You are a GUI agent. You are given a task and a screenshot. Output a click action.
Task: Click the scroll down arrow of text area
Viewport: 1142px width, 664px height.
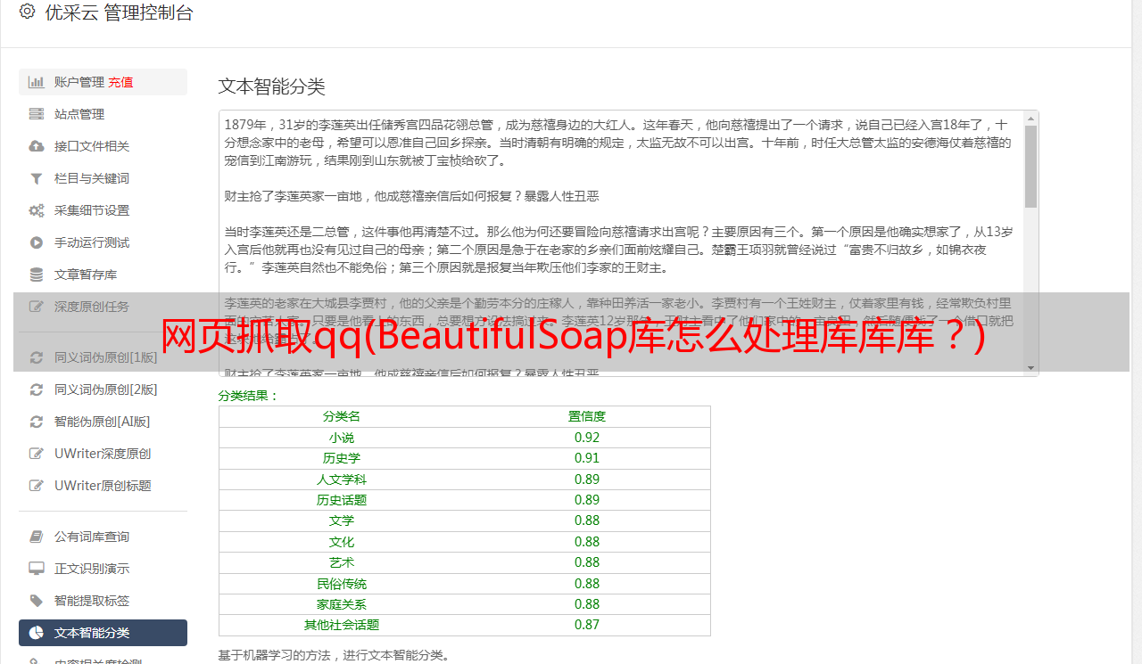click(1030, 367)
